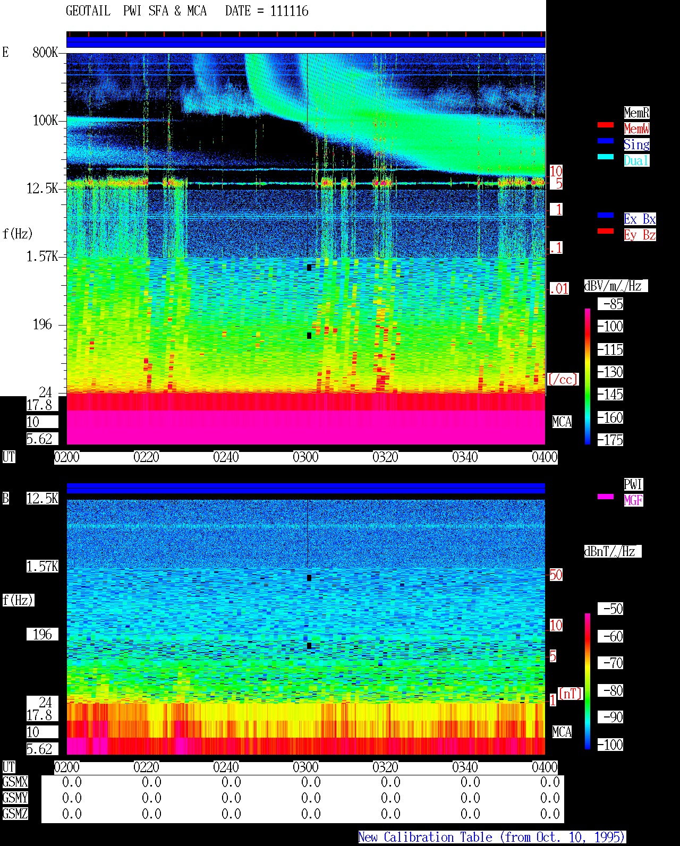
Task: Click the PWI legend label
Action: [x=633, y=484]
